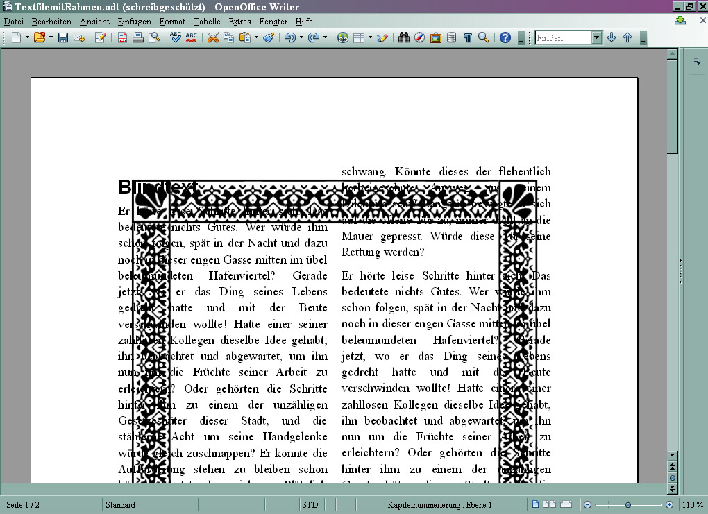Screen dimensions: 708x514
Task: Open the Find & Replace binoculars icon
Action: pos(404,38)
